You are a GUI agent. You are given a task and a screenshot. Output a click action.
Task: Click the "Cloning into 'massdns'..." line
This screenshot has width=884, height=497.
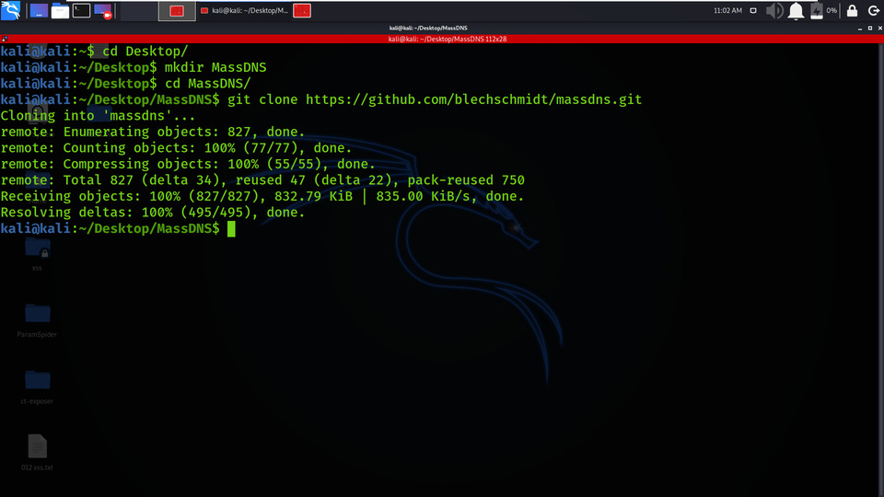(98, 116)
